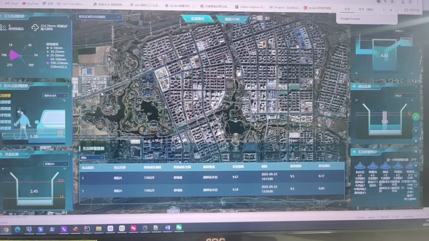Click the 调蓄池 fountain icon in alarm statistics
Viewport: 429px width, 241px height.
tap(372, 166)
